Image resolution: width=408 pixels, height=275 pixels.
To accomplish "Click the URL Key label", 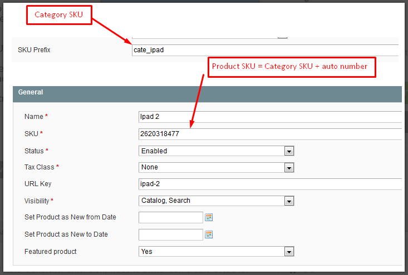I will click(38, 183).
